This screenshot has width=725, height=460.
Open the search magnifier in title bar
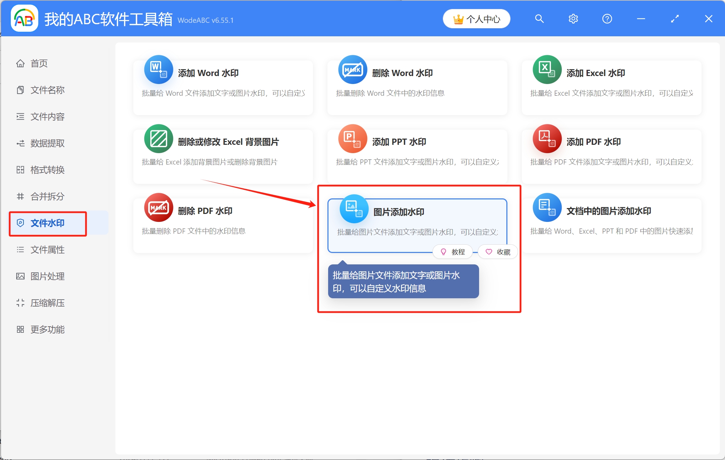(539, 19)
